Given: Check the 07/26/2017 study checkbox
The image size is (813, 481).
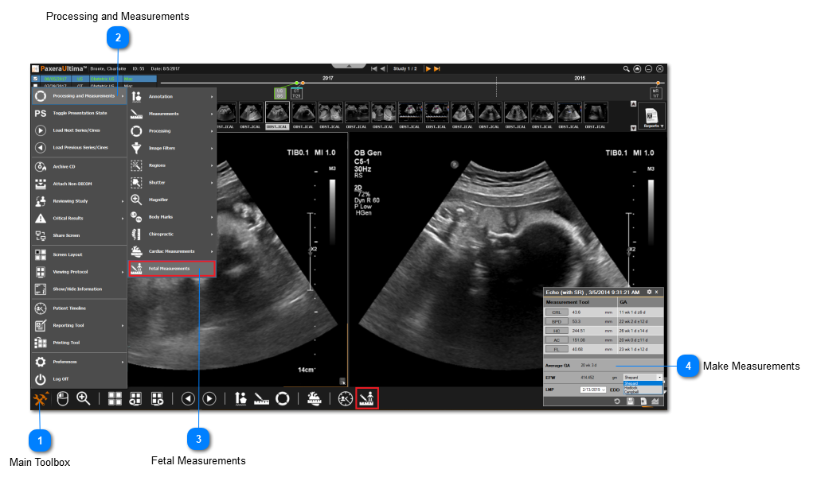Looking at the screenshot, I should pyautogui.click(x=35, y=85).
